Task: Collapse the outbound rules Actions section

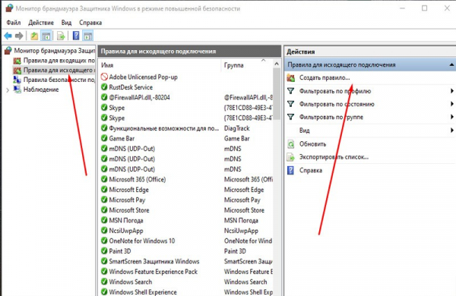Action: 451,65
